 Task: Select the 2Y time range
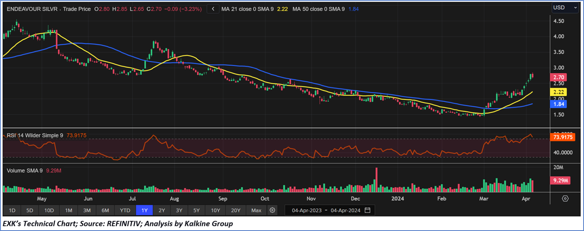pyautogui.click(x=162, y=210)
